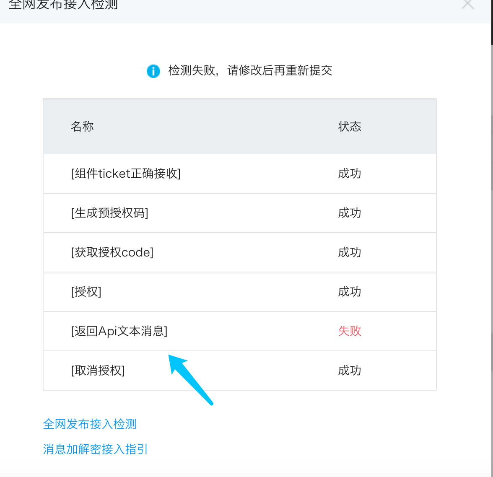Click the 名称 column header

(x=83, y=126)
